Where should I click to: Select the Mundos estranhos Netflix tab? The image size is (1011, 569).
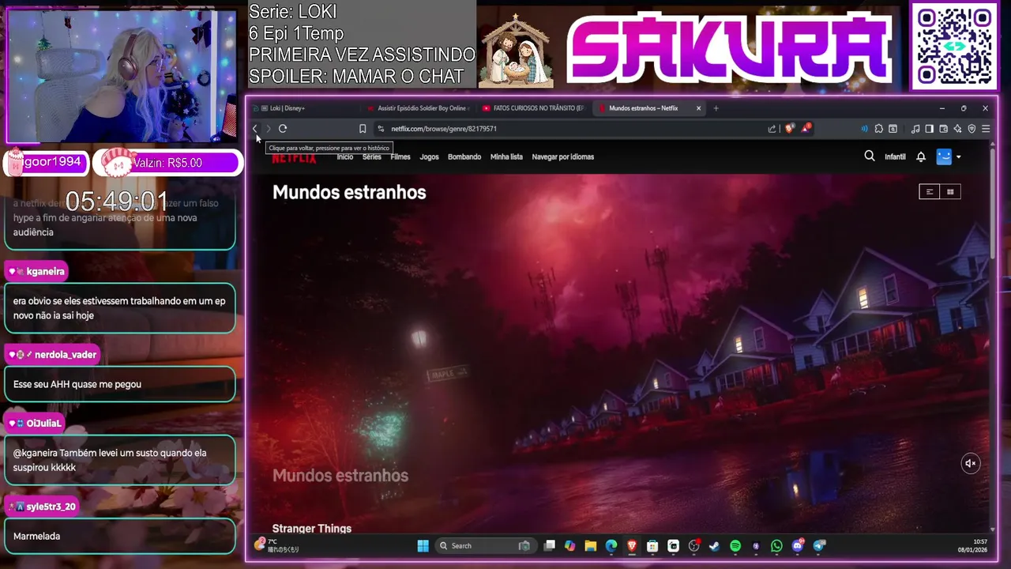[644, 108]
